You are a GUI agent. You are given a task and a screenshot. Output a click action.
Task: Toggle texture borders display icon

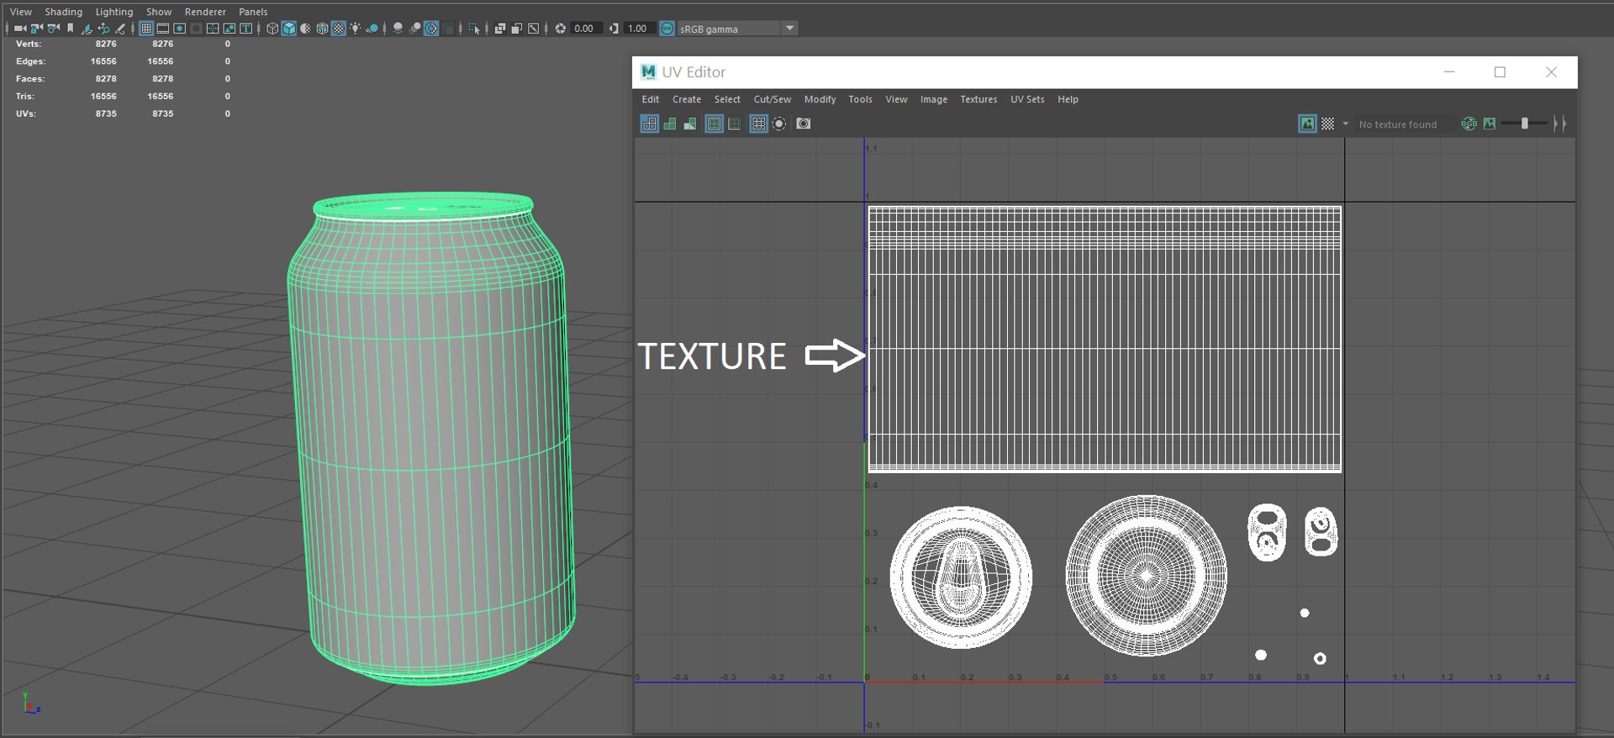point(714,124)
